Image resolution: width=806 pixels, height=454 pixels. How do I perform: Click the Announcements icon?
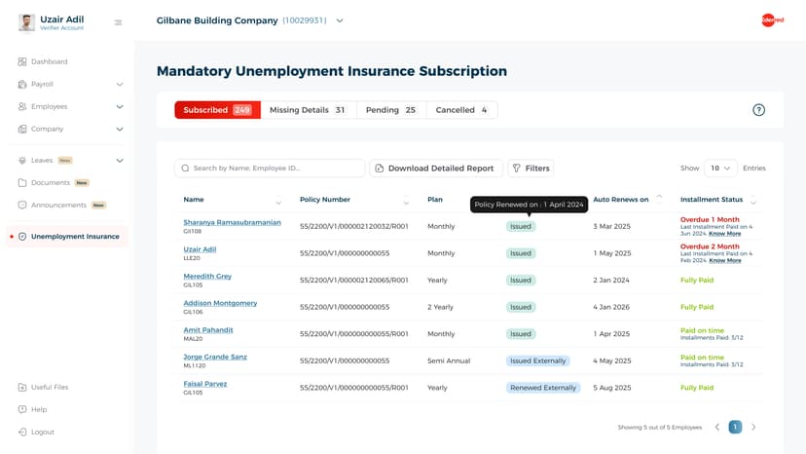(x=22, y=205)
